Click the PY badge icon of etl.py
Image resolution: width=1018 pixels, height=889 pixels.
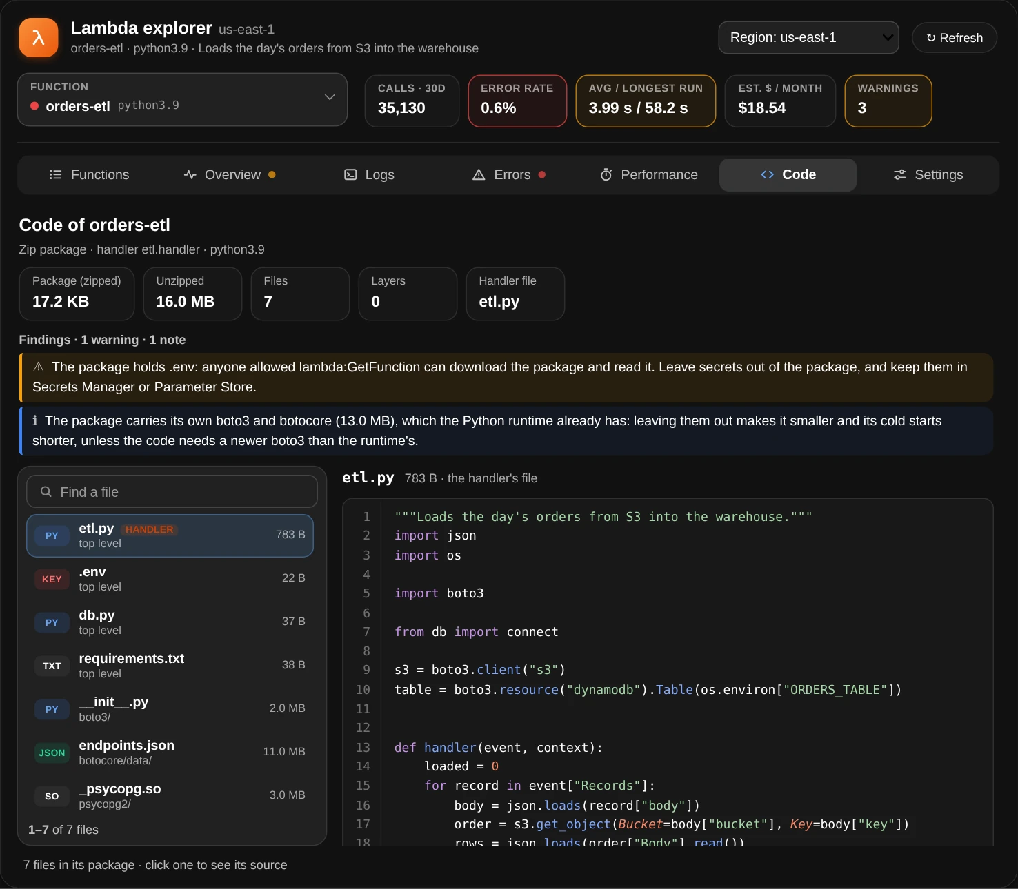click(52, 535)
